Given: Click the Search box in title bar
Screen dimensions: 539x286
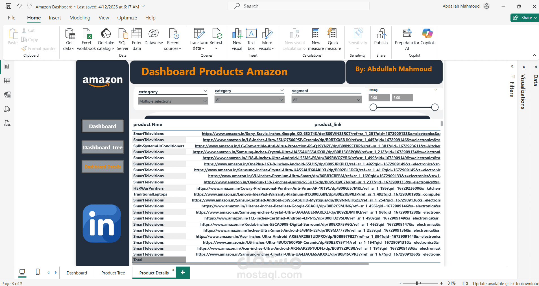Looking at the screenshot, I should 299,6.
